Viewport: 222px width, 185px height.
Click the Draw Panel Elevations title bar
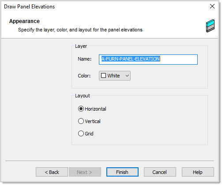click(x=103, y=7)
